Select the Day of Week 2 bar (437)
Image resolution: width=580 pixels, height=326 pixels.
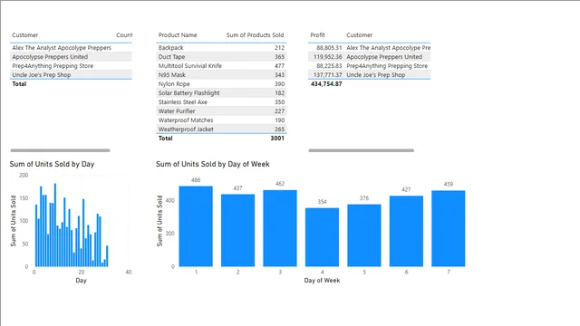(x=237, y=230)
